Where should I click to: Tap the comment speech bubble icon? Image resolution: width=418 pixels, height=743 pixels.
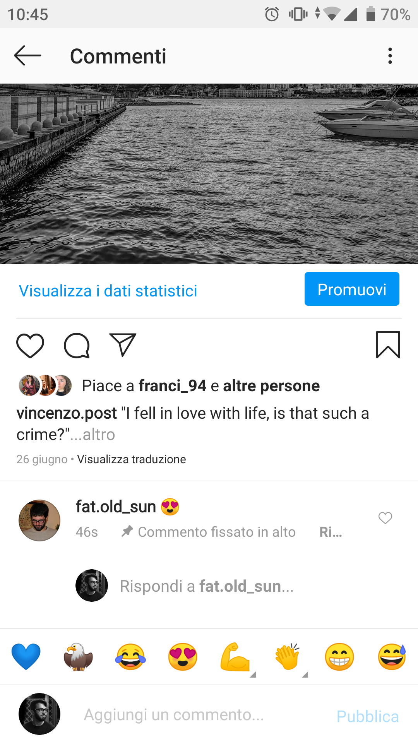77,345
